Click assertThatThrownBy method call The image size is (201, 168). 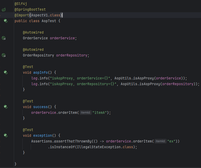73,141
